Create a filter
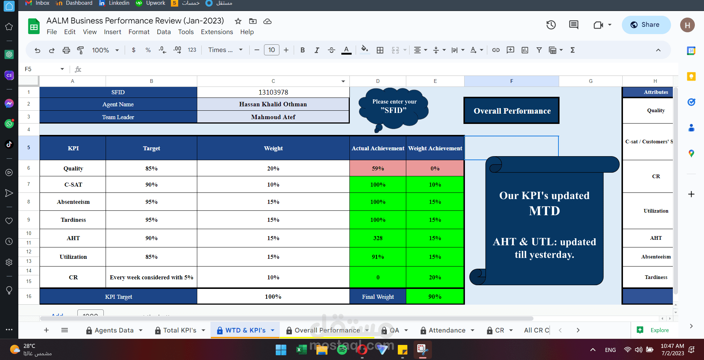Image resolution: width=704 pixels, height=360 pixels. click(x=539, y=50)
